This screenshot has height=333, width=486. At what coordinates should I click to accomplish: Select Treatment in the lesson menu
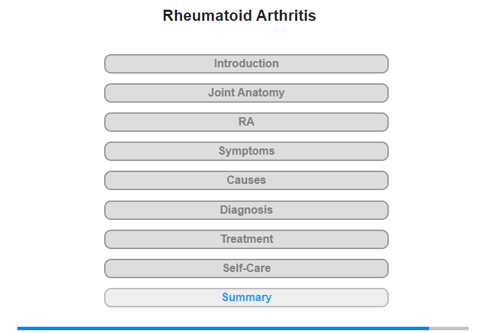tap(246, 239)
